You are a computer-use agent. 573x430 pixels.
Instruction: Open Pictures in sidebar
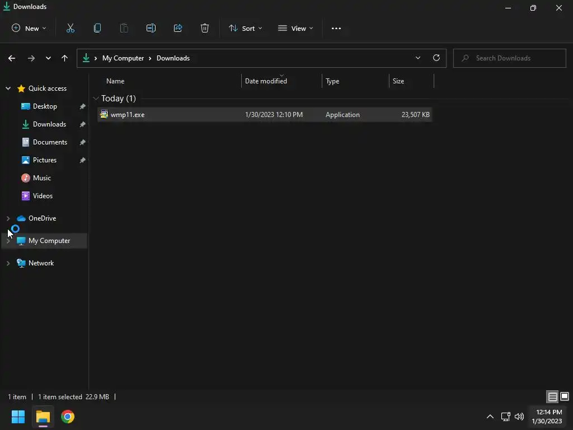45,160
